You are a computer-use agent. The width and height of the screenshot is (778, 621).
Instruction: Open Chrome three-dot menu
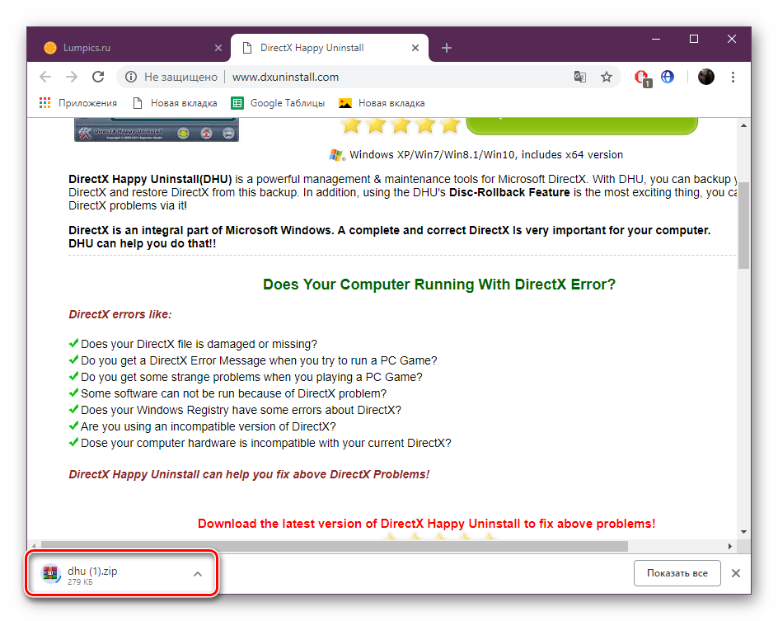click(733, 77)
